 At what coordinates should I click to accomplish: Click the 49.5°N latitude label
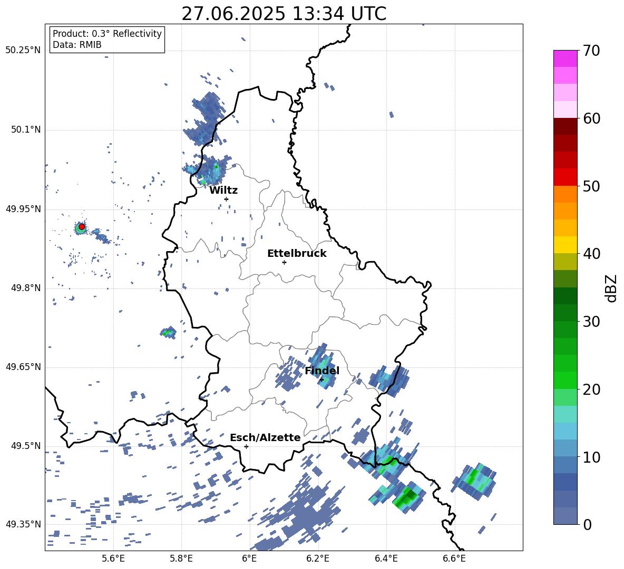tap(26, 446)
